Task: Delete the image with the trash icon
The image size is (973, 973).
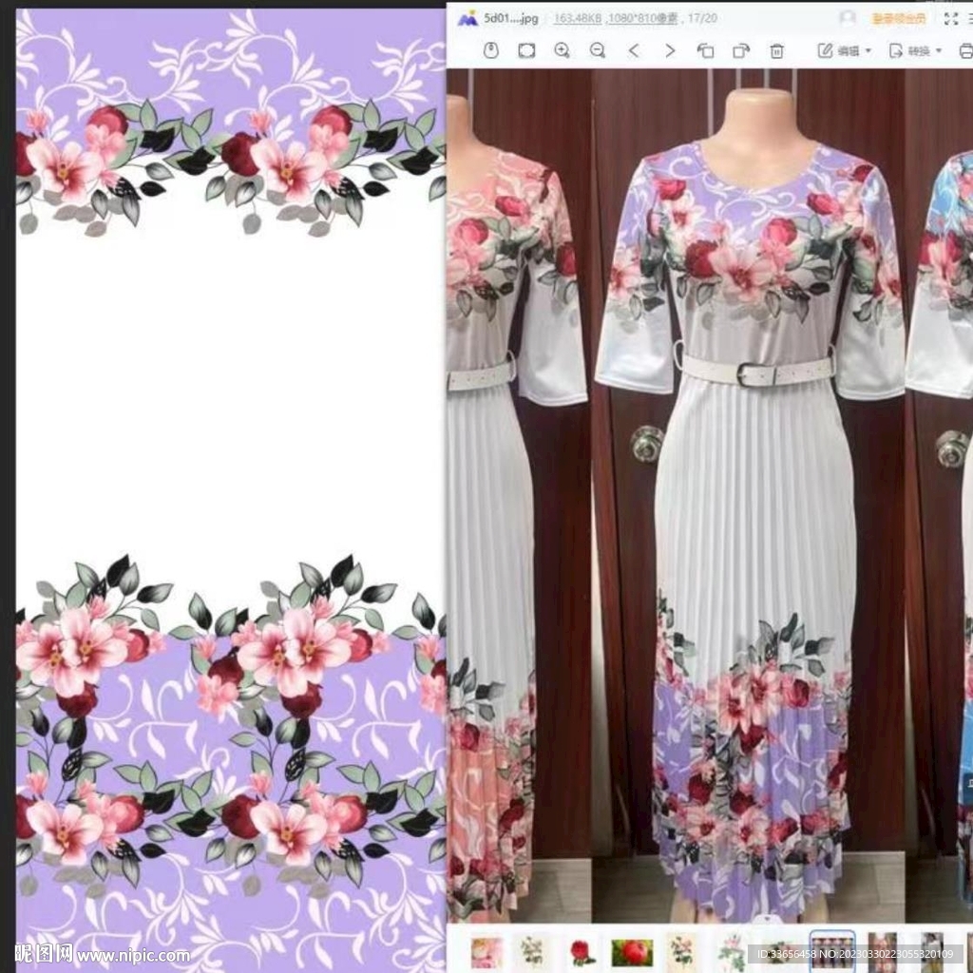Action: coord(776,51)
